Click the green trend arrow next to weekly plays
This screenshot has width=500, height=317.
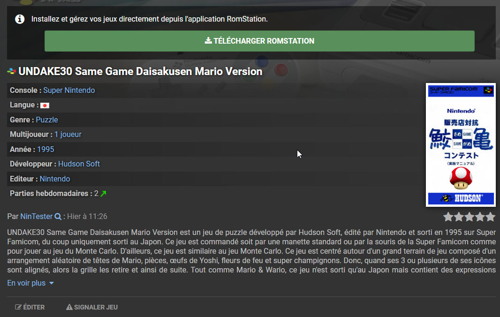103,194
